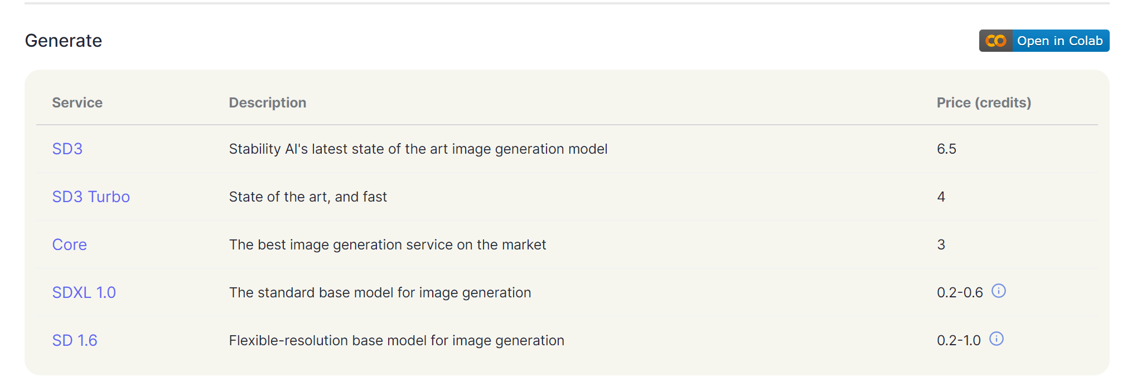This screenshot has width=1127, height=387.
Task: Open the SDXL 1.0 service link
Action: tap(84, 292)
